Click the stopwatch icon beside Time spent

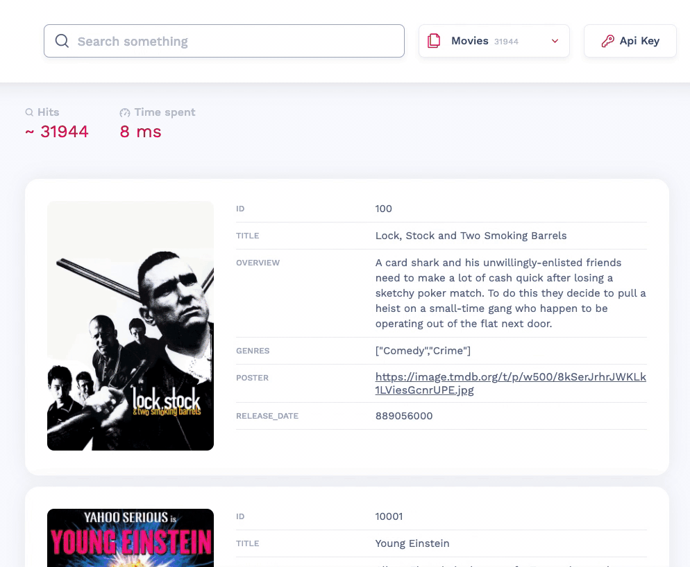pyautogui.click(x=125, y=112)
